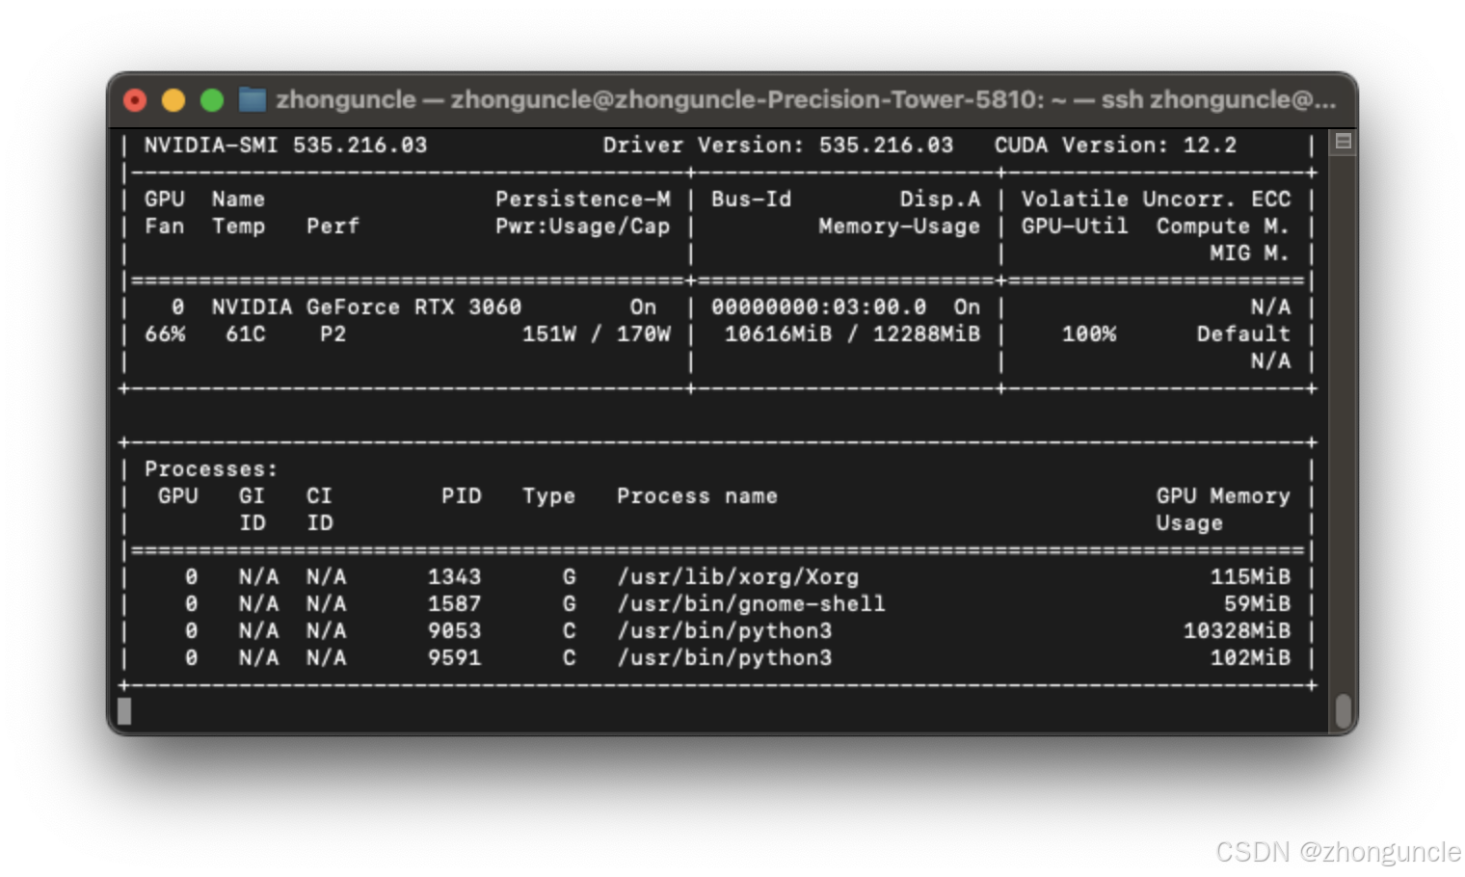
Task: Click the terminal cursor block at bottom
Action: (124, 711)
